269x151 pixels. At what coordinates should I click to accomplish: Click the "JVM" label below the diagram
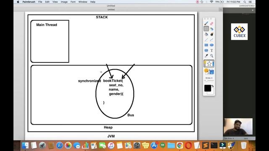pos(111,136)
